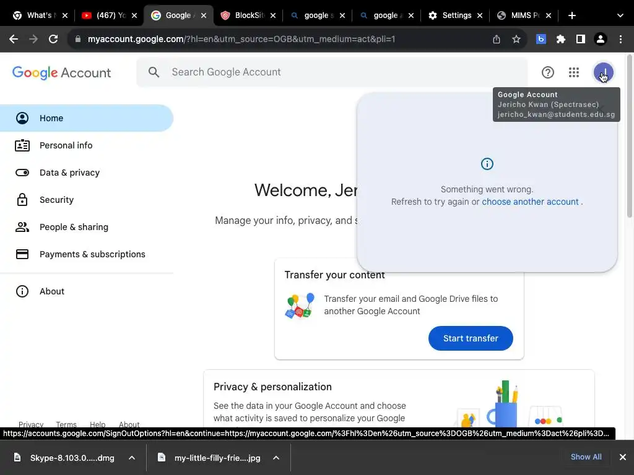Screen dimensions: 634x475
Task: Open Data & privacy section
Action: pyautogui.click(x=87, y=173)
